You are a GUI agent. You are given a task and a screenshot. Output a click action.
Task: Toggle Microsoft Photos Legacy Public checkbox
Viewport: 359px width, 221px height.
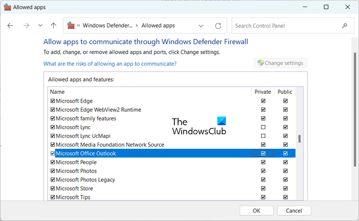tap(285, 179)
